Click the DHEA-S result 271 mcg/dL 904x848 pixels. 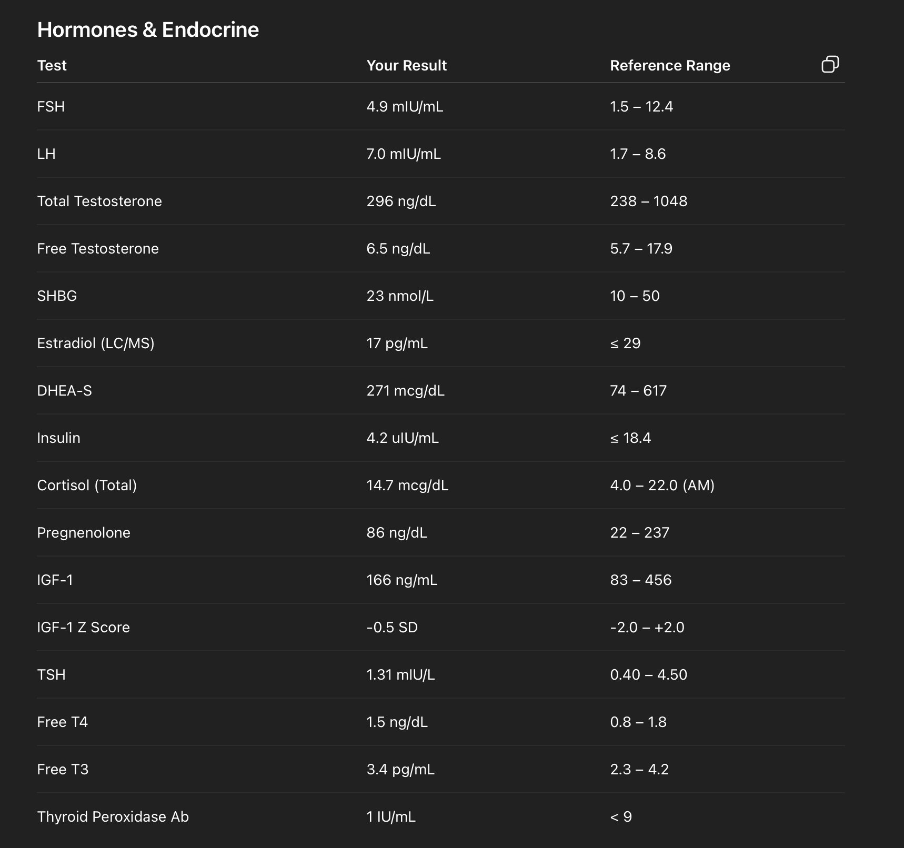(x=405, y=391)
